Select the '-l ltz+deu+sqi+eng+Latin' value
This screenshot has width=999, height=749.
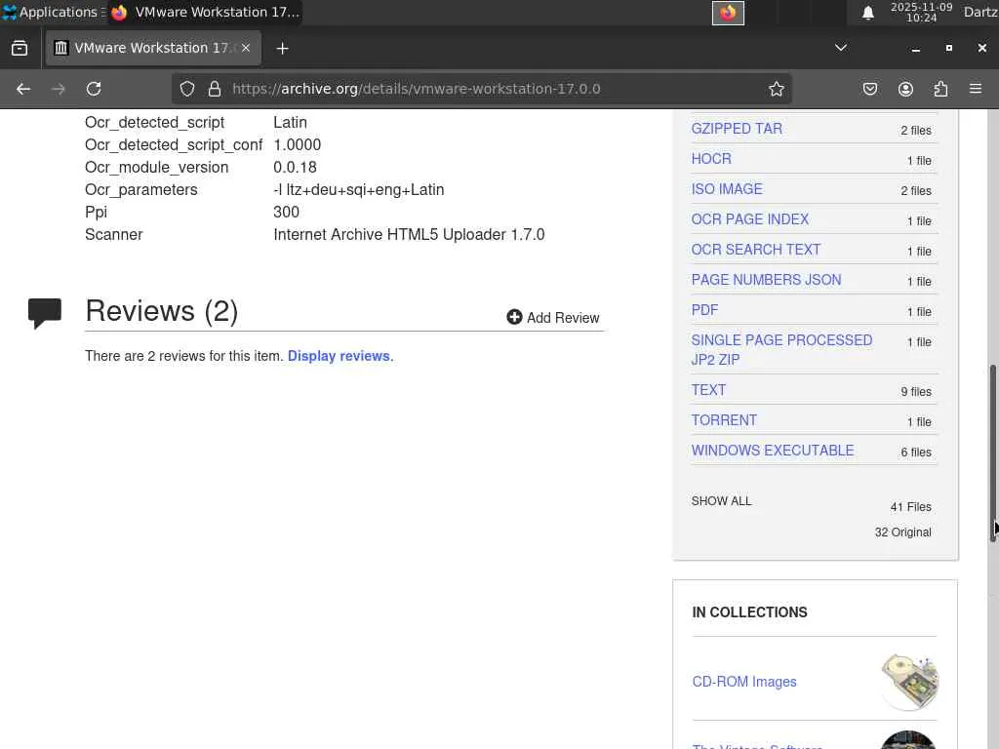pos(359,190)
